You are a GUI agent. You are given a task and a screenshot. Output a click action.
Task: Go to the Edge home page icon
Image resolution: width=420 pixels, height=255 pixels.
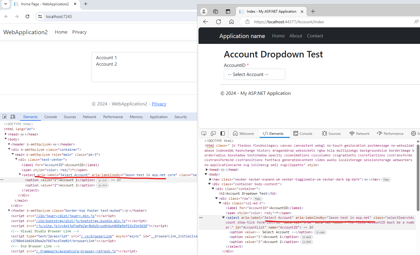click(x=232, y=22)
